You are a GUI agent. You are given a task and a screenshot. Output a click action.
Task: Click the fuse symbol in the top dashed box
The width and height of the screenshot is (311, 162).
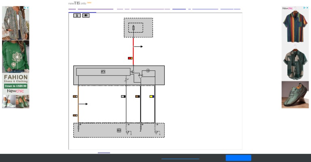pos(134,28)
